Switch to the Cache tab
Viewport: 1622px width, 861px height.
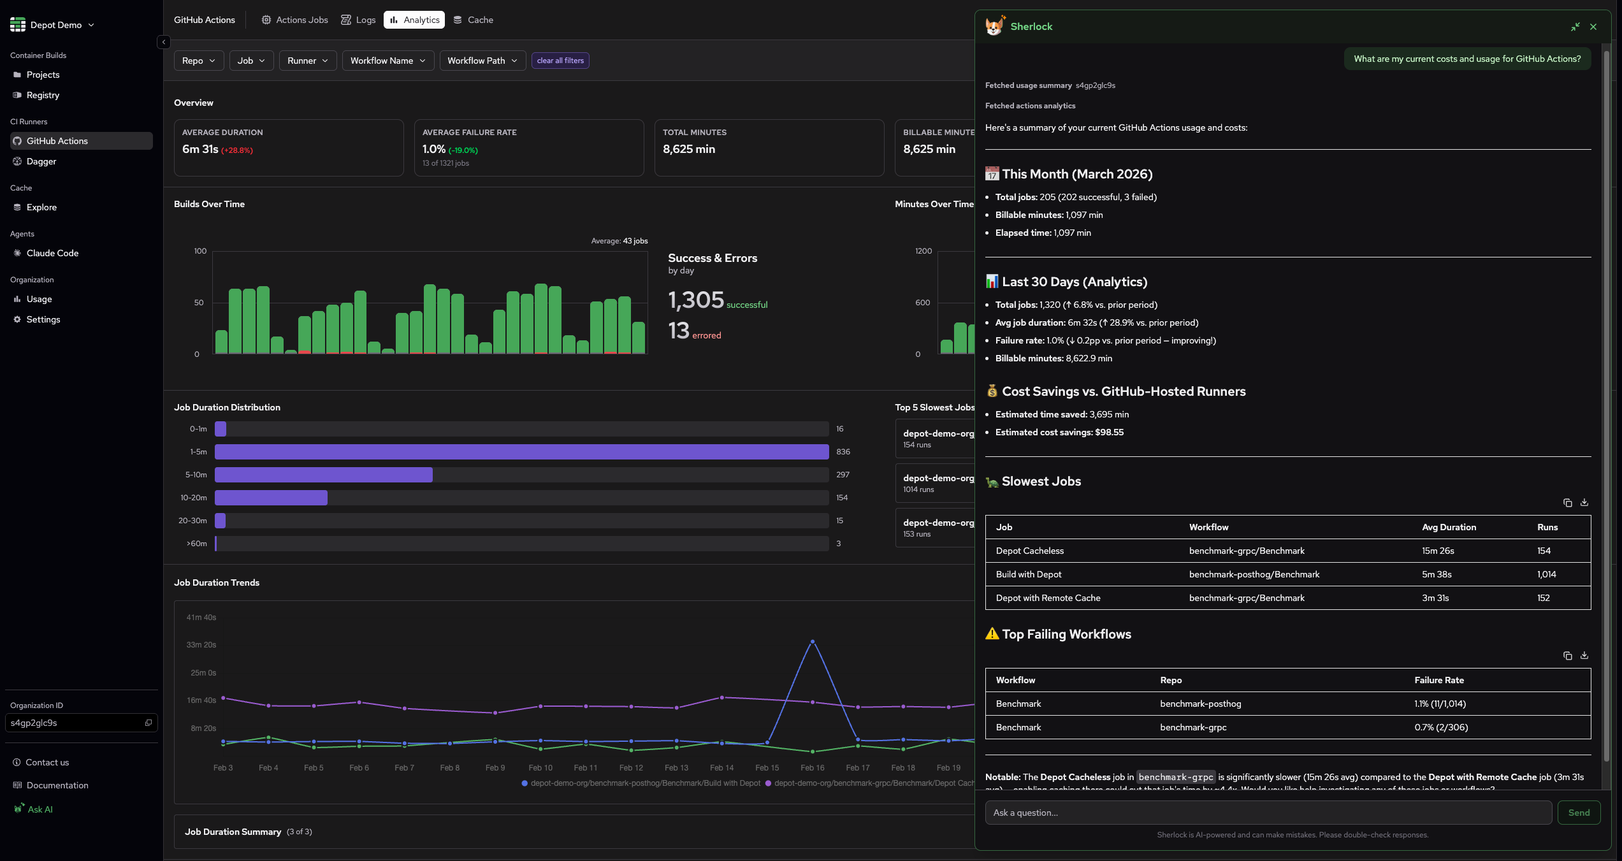(473, 20)
